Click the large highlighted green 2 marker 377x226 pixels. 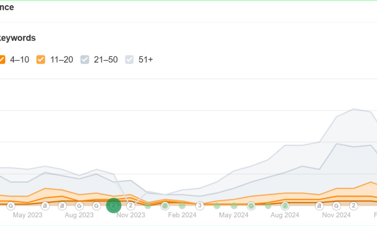click(114, 205)
